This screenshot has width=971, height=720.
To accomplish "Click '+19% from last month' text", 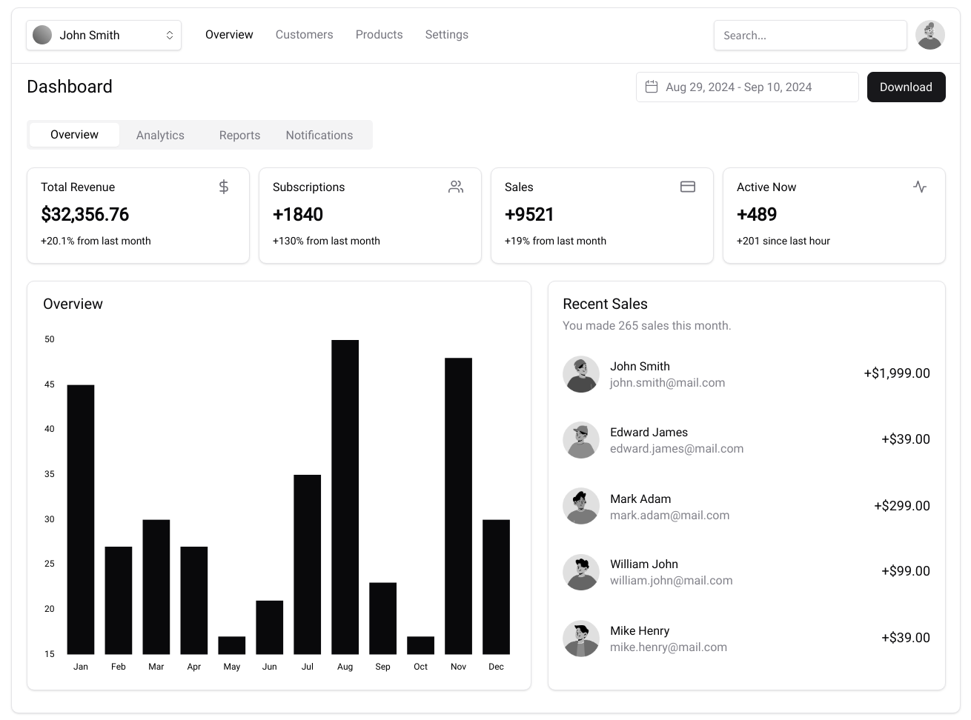I will pyautogui.click(x=555, y=241).
